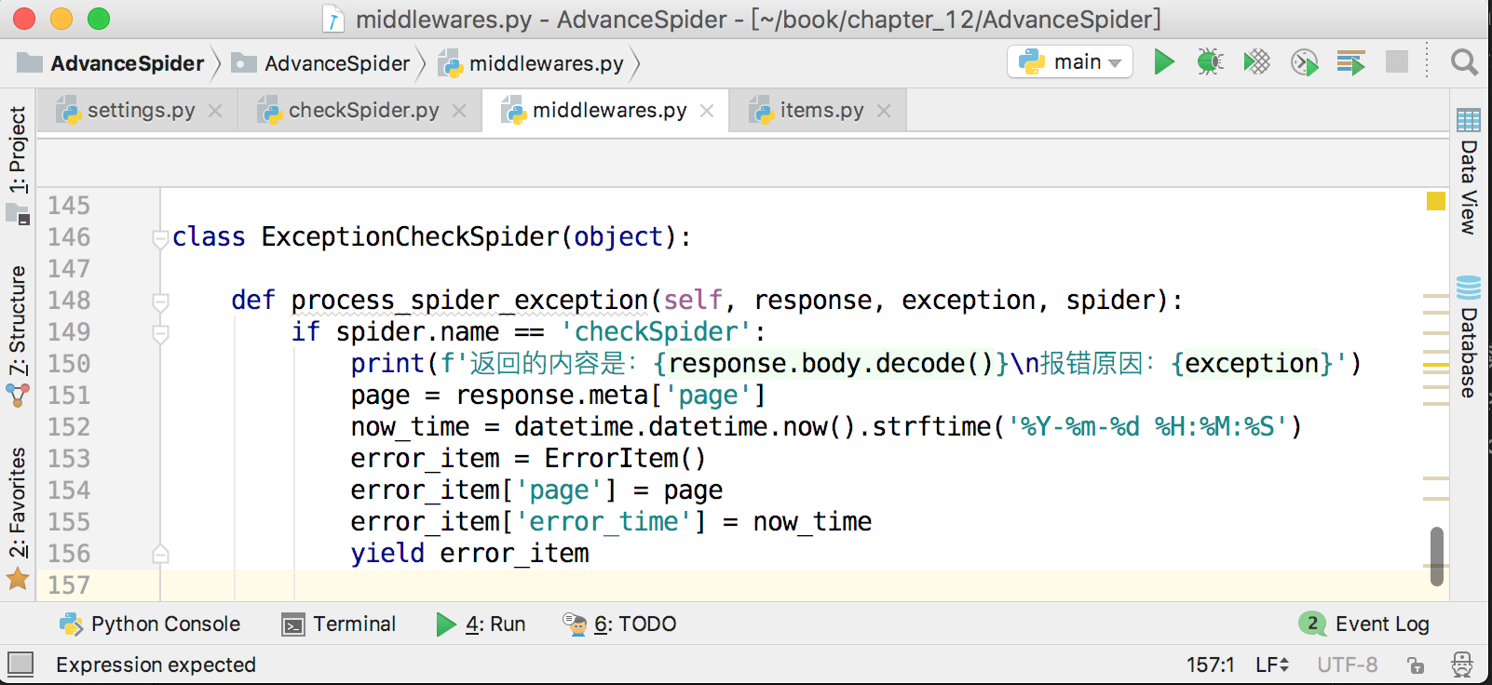
Task: Open the main run configuration dropdown
Action: [x=1070, y=62]
